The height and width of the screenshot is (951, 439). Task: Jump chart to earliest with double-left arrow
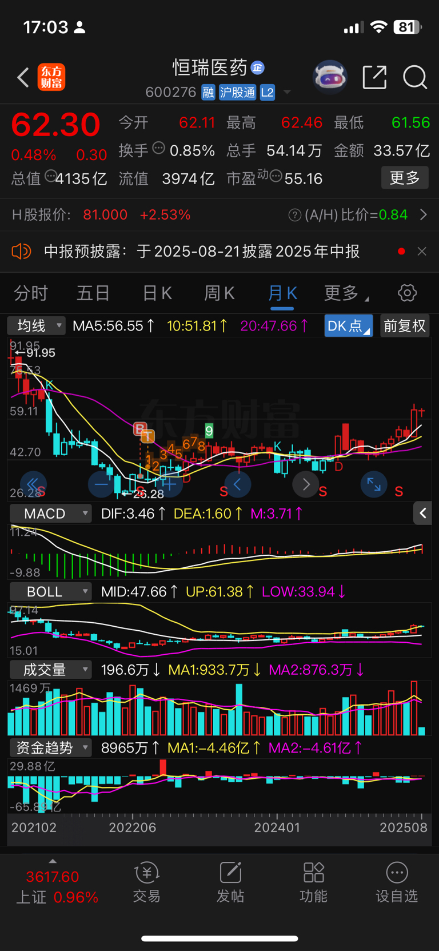point(33,484)
